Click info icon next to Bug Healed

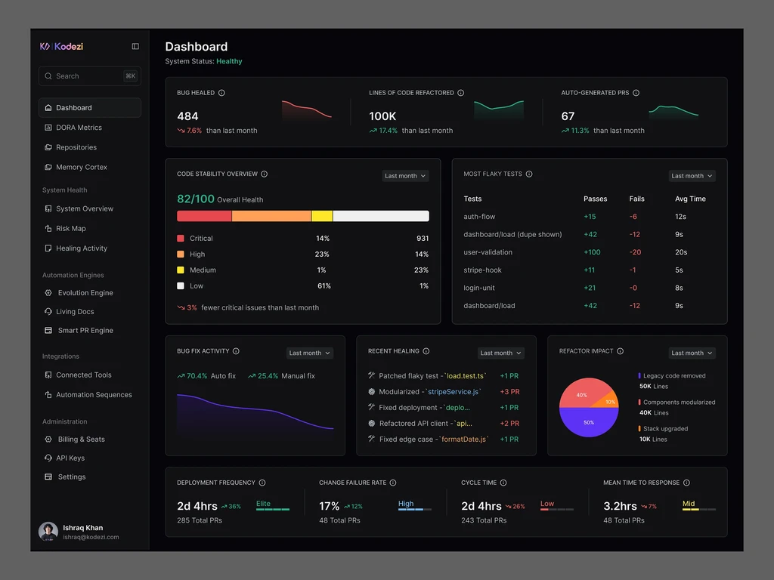(x=221, y=93)
